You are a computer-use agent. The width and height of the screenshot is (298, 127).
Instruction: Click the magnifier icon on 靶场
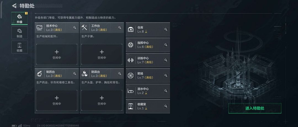[x=166, y=75]
